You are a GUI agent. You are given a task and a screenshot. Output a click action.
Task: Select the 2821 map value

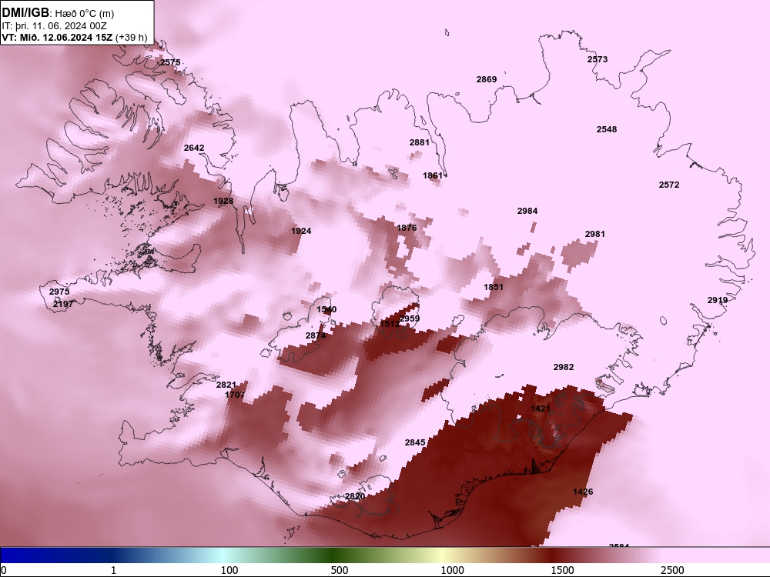(226, 385)
